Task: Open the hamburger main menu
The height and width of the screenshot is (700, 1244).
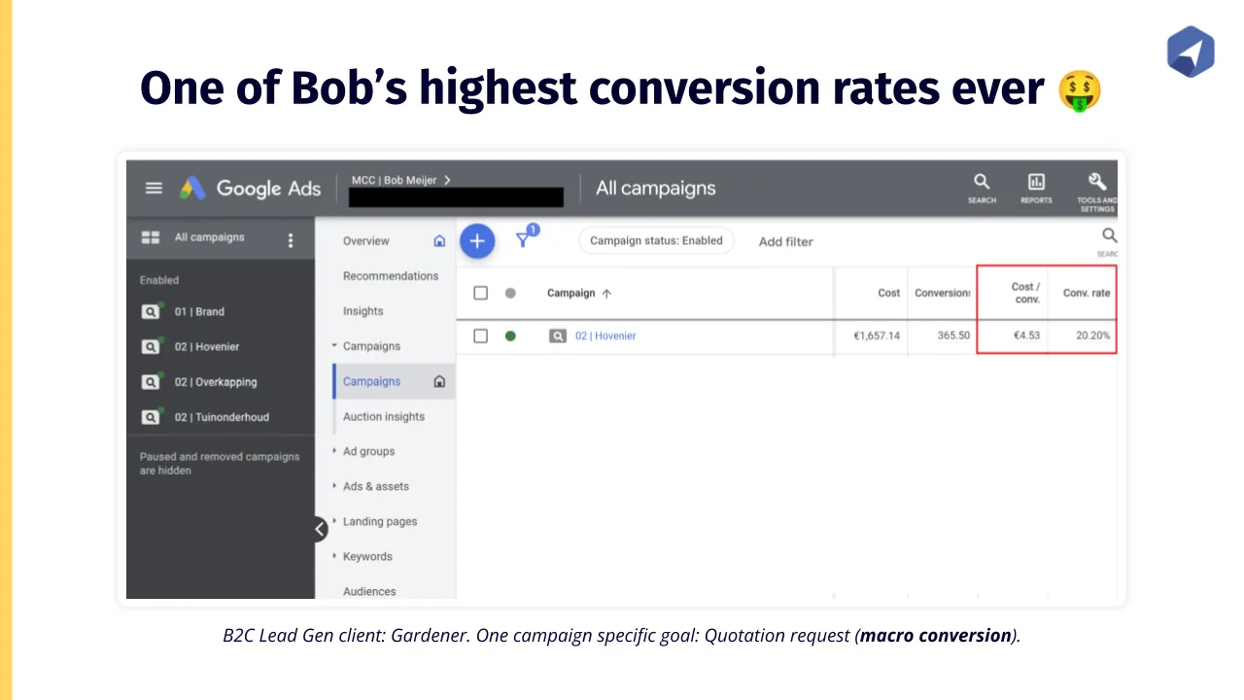Action: [154, 188]
